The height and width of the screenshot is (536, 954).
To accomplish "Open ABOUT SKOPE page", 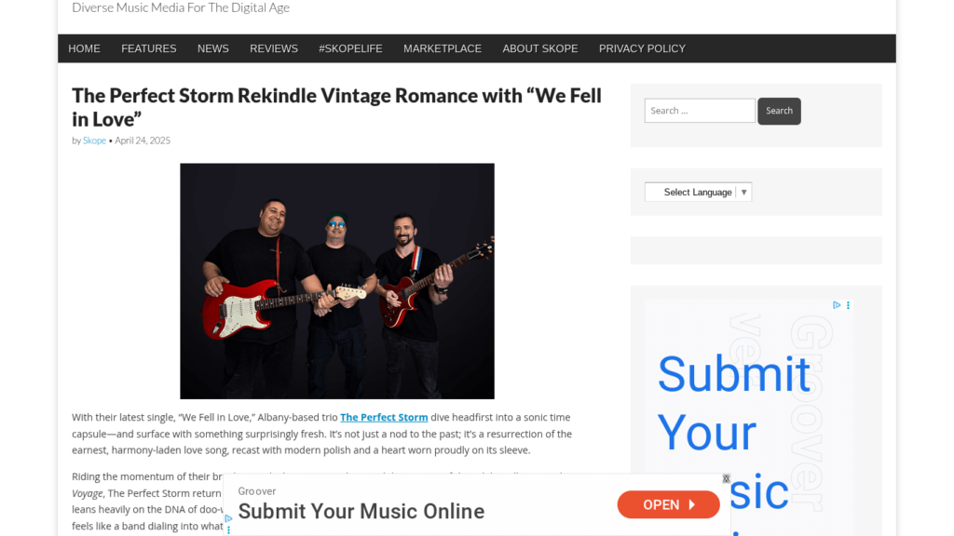I will click(540, 48).
